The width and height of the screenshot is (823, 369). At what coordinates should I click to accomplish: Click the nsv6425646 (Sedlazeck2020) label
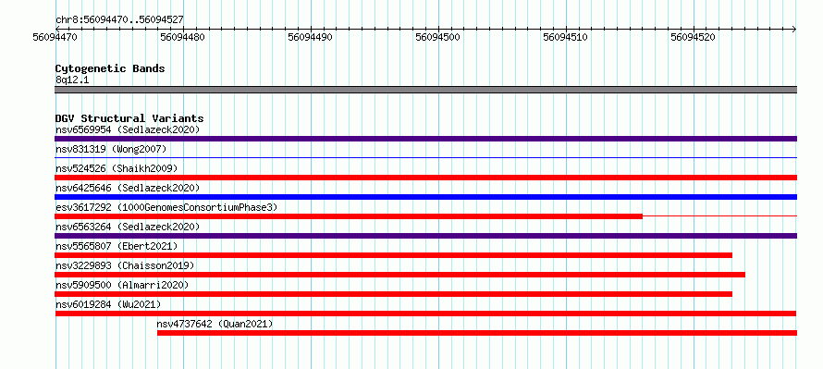(x=128, y=188)
